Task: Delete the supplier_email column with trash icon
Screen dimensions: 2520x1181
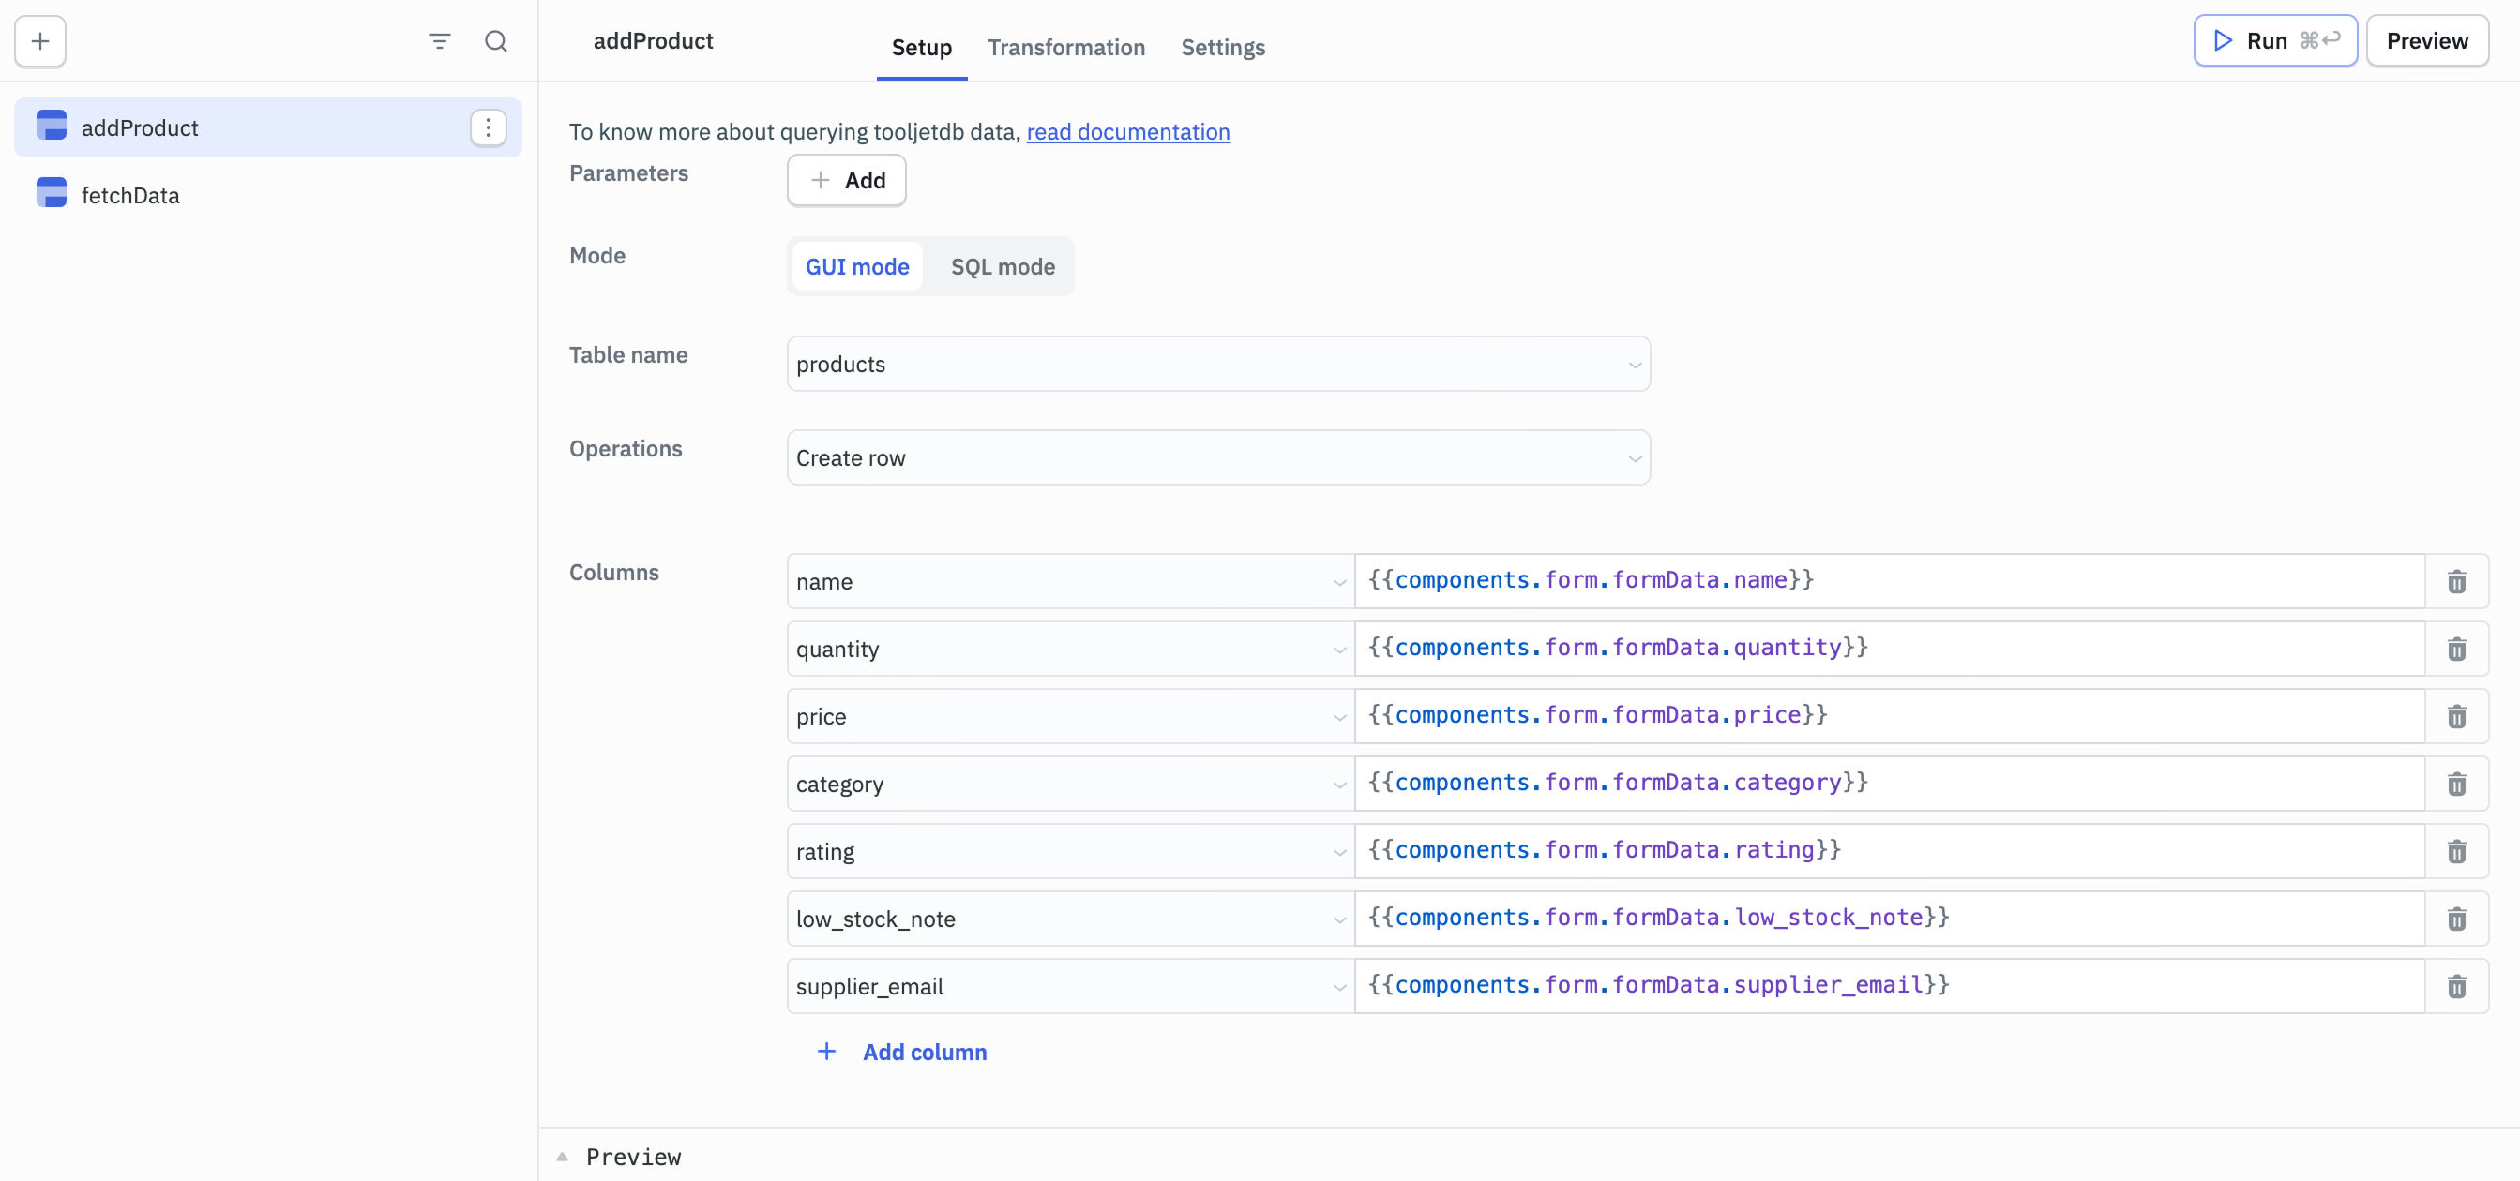Action: point(2456,986)
